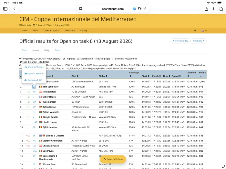The width and height of the screenshot is (226, 169).
Task: Open the page reader menu icon
Action: 81,9
